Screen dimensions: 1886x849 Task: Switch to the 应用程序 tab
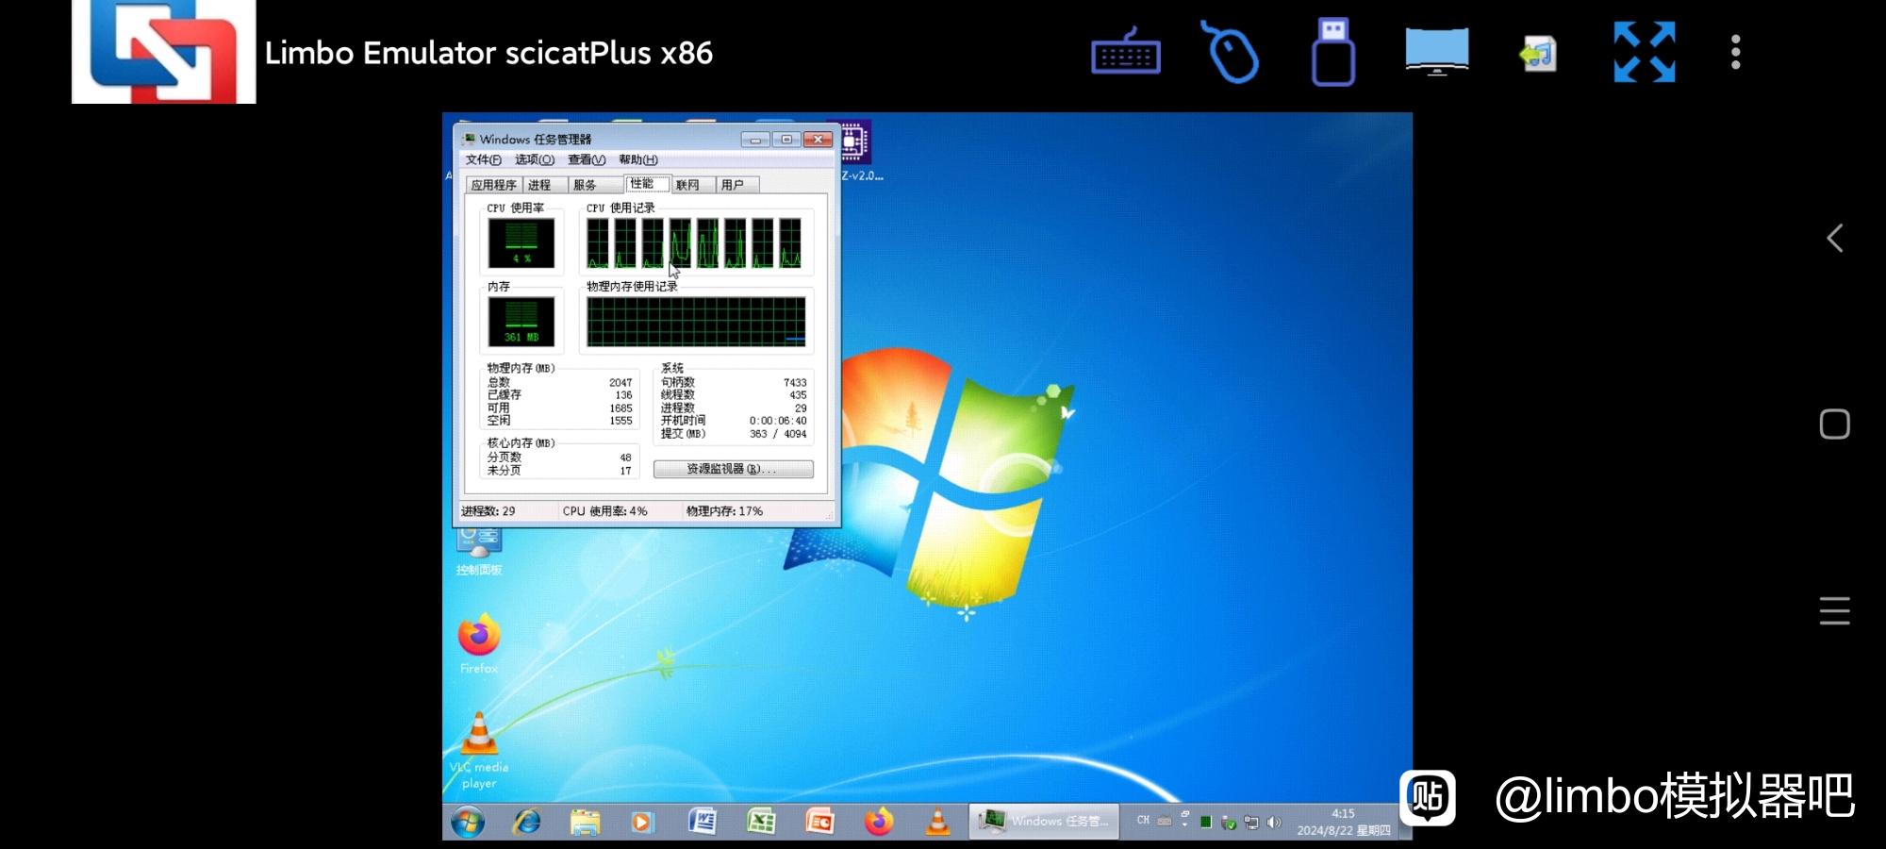494,185
